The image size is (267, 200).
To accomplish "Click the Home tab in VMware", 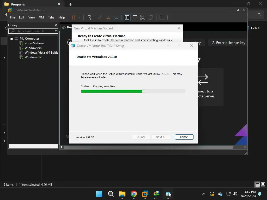I will [x=67, y=27].
